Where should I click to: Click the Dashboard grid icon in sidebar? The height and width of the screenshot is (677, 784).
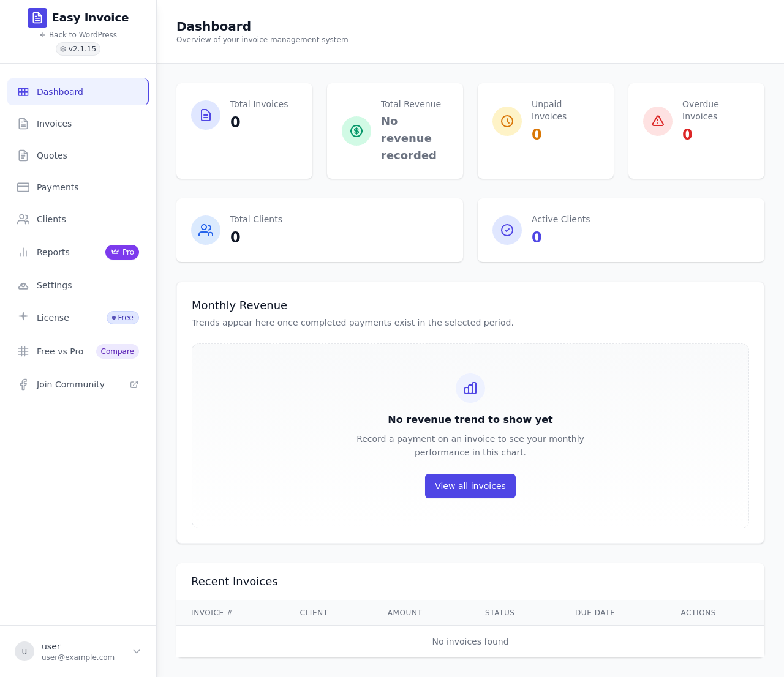23,92
